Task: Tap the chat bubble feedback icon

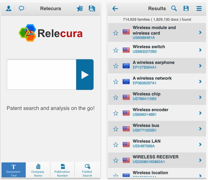Action: (x=21, y=9)
